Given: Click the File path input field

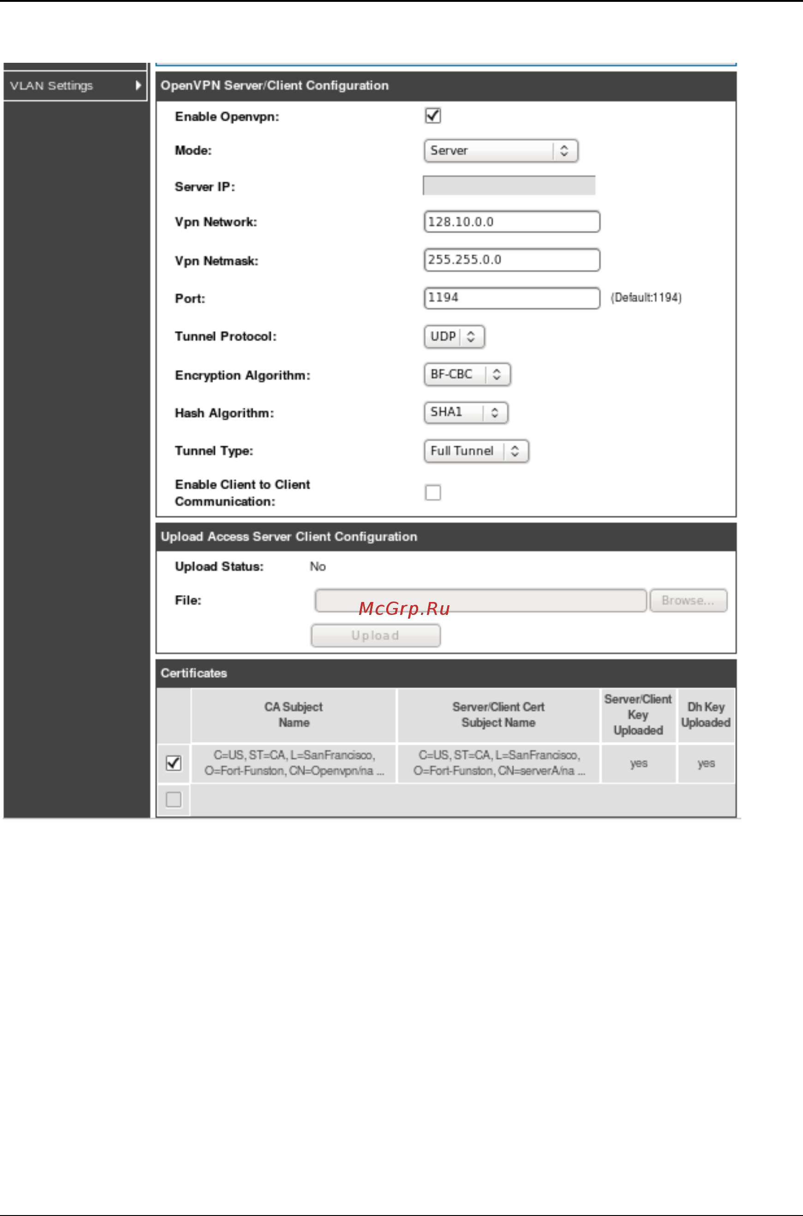Looking at the screenshot, I should click(x=480, y=600).
